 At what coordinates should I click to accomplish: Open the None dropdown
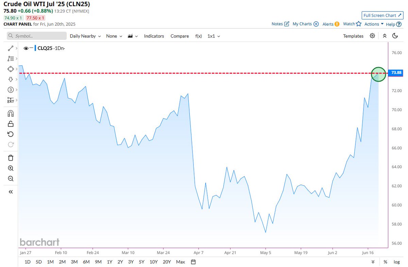click(x=114, y=36)
